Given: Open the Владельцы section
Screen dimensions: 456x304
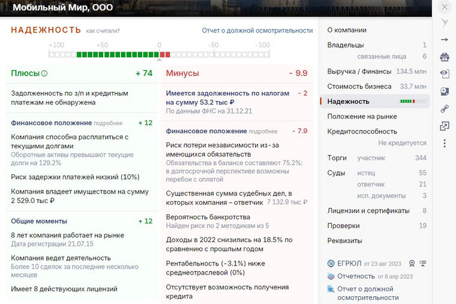Looking at the screenshot, I should coord(346,45).
